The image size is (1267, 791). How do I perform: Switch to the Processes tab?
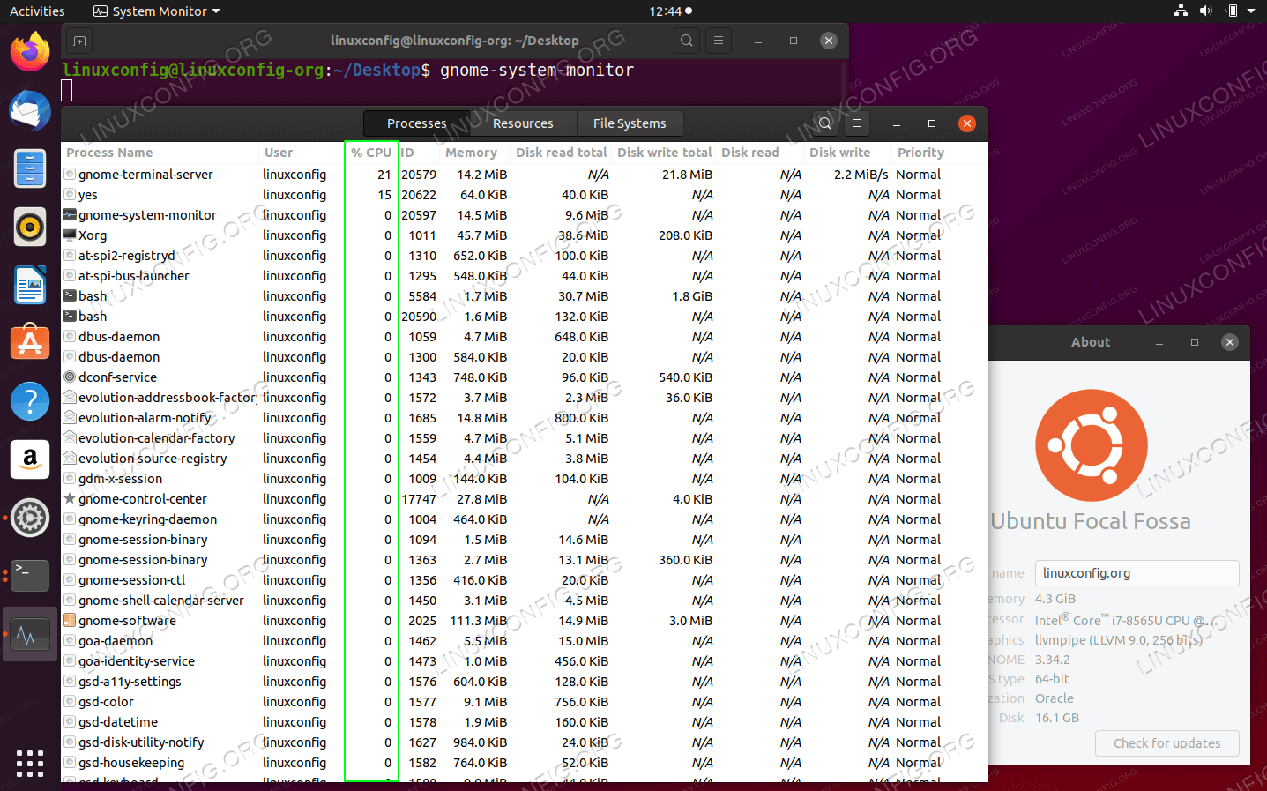416,123
